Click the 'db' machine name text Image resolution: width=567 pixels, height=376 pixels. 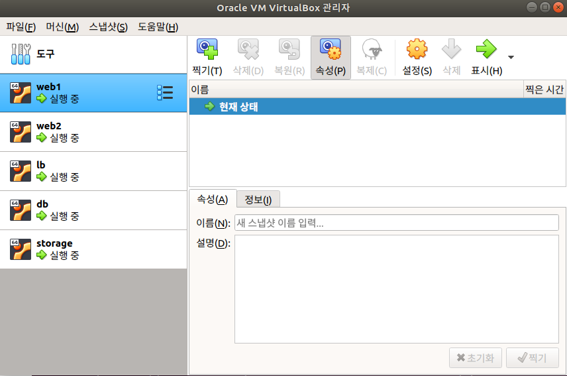(42, 204)
